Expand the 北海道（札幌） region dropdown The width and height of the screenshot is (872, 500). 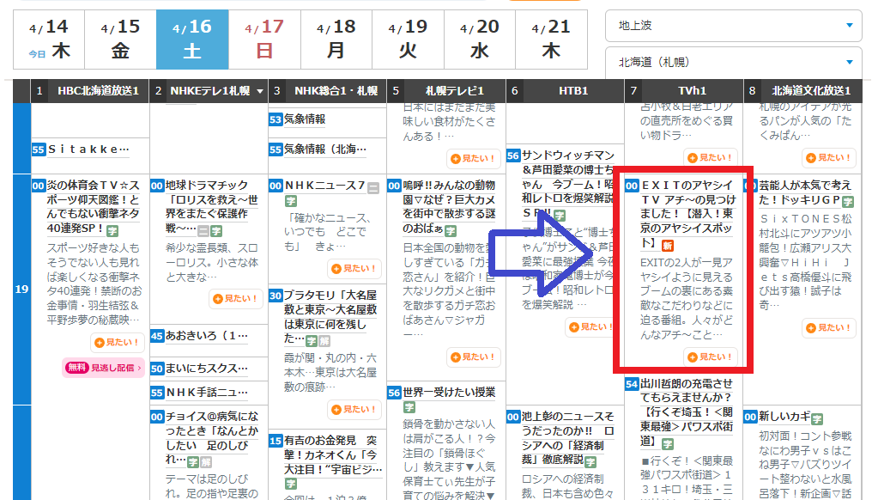tap(733, 63)
